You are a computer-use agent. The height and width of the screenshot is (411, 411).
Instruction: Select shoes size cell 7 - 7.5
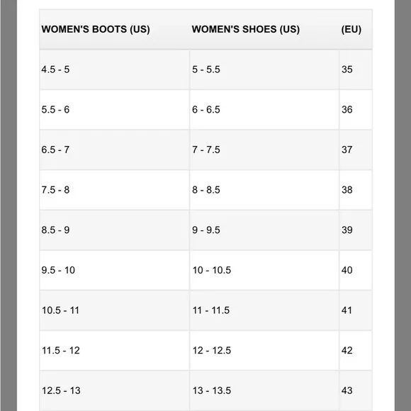[x=264, y=150]
